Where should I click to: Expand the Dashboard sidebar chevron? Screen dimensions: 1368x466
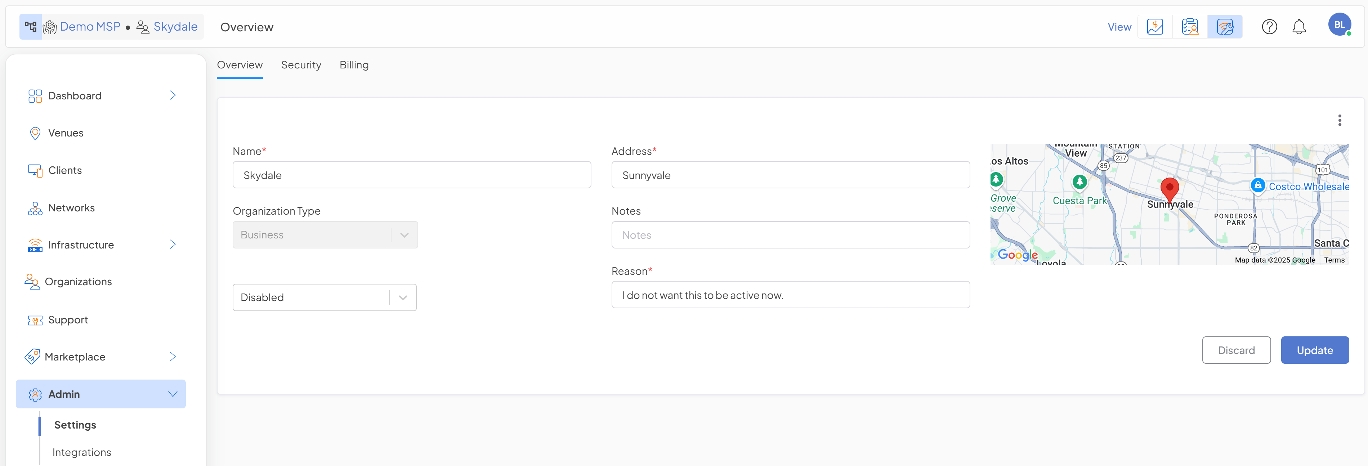pos(173,95)
